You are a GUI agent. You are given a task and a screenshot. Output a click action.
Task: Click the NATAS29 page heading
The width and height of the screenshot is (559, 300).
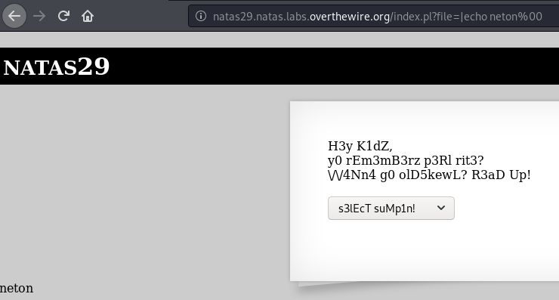57,66
